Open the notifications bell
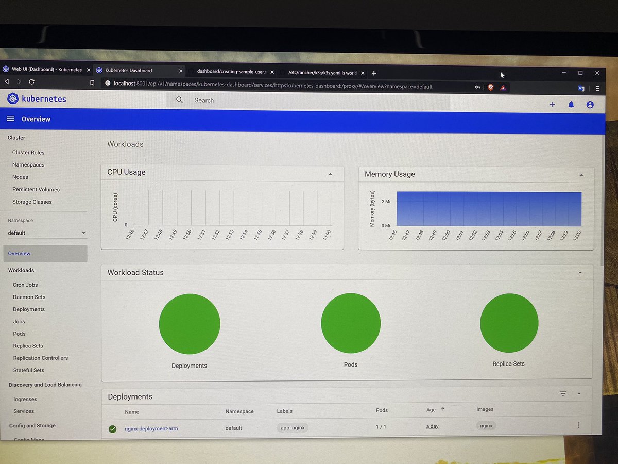The width and height of the screenshot is (618, 464). point(571,105)
